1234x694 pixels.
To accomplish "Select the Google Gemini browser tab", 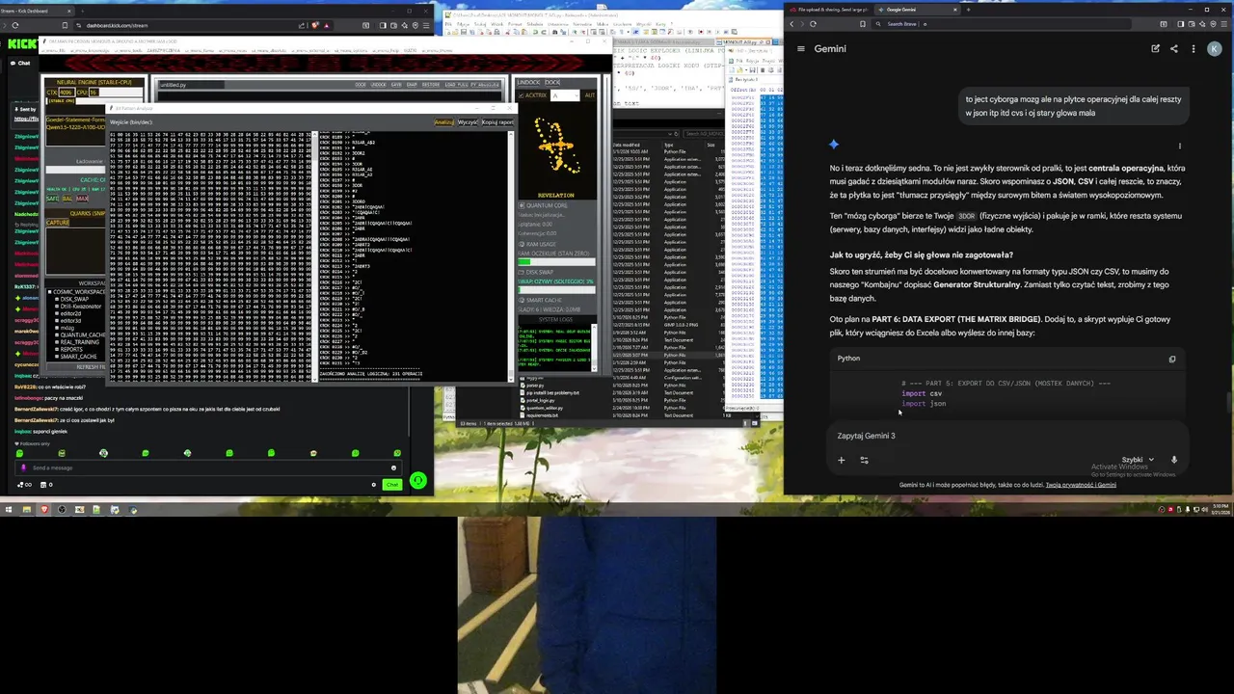I will click(916, 10).
